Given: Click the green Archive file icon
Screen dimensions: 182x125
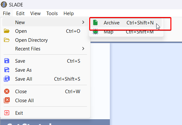Looking at the screenshot, I should pyautogui.click(x=95, y=22).
